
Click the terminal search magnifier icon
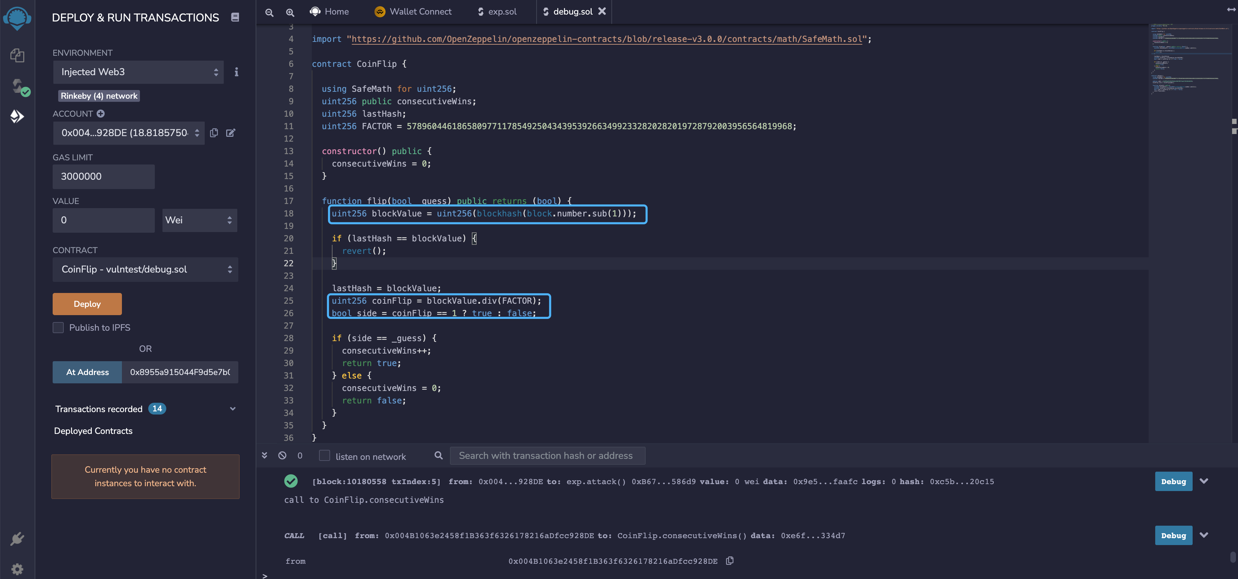(x=438, y=455)
